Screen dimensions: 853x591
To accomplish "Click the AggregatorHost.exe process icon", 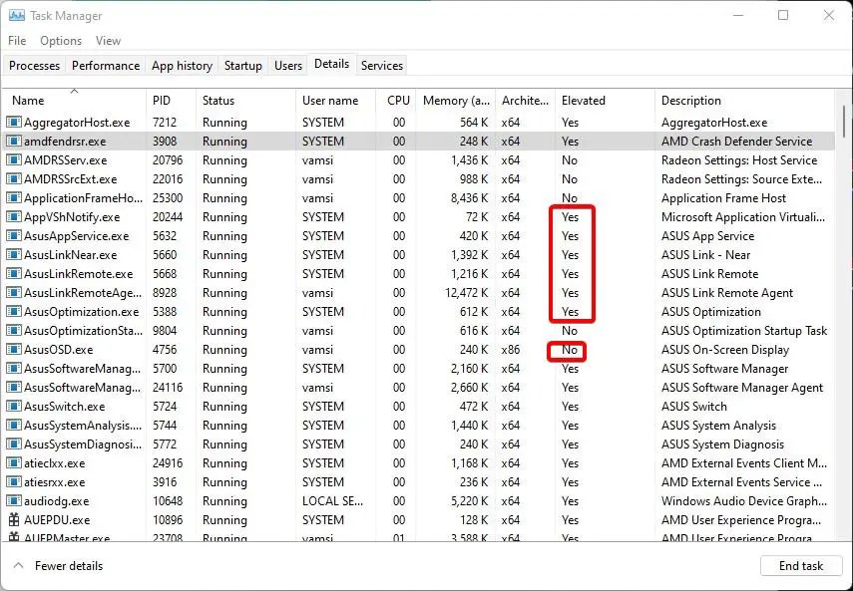I will pos(14,123).
